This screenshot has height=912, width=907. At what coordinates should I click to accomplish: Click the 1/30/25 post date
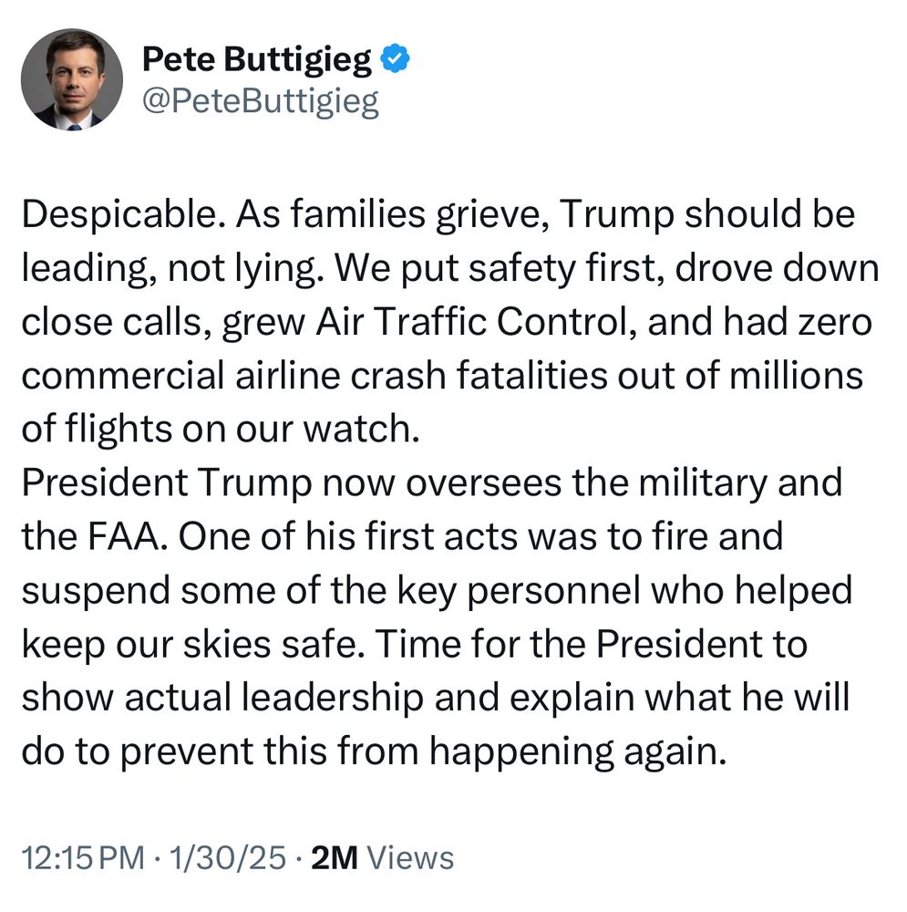click(230, 857)
